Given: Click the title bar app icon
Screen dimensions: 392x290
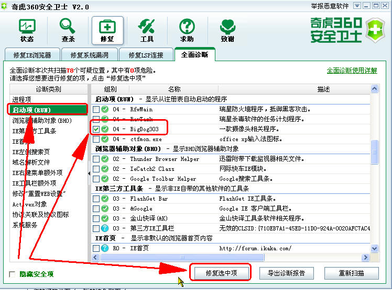Looking at the screenshot, I should [x=4, y=6].
